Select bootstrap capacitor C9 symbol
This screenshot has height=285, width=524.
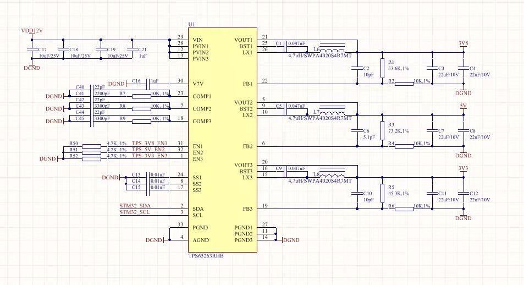285,171
